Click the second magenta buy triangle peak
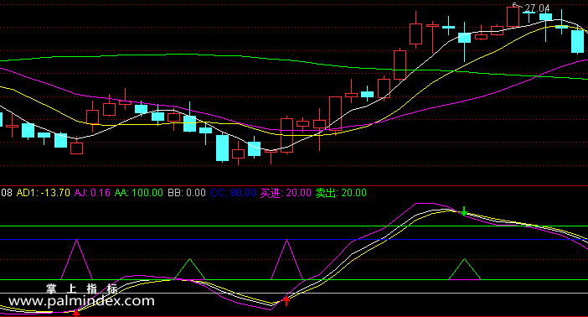Screen dimensions: 588x317 point(286,241)
